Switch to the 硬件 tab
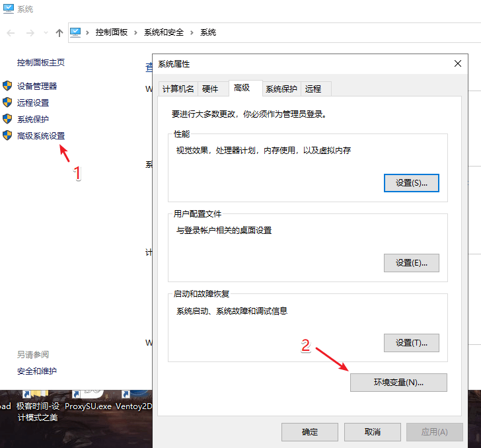Image resolution: width=481 pixels, height=448 pixels. click(210, 89)
